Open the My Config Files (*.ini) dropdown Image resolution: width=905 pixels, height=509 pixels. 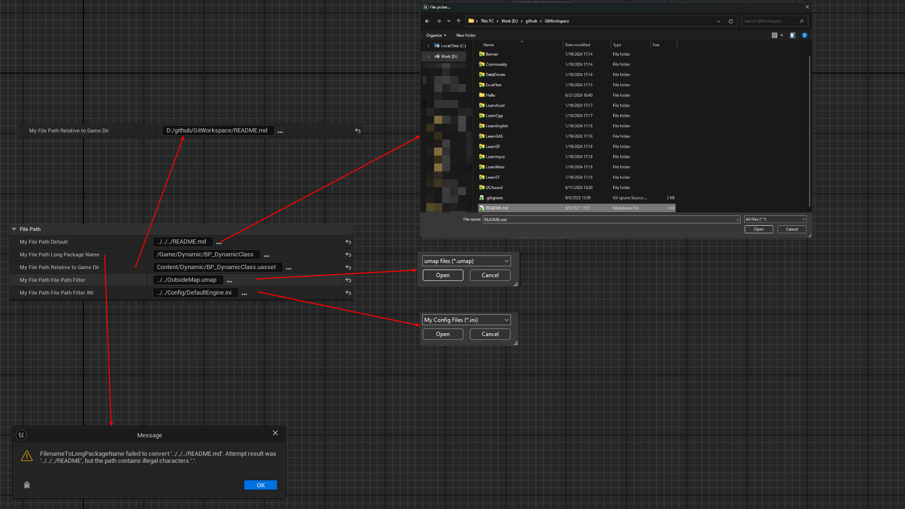click(x=466, y=320)
